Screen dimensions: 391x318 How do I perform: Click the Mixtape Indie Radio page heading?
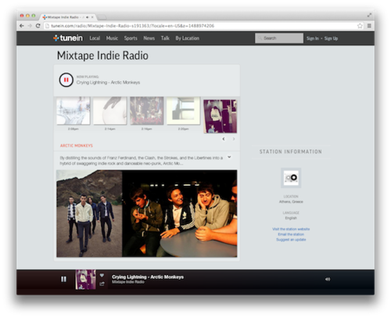(102, 55)
